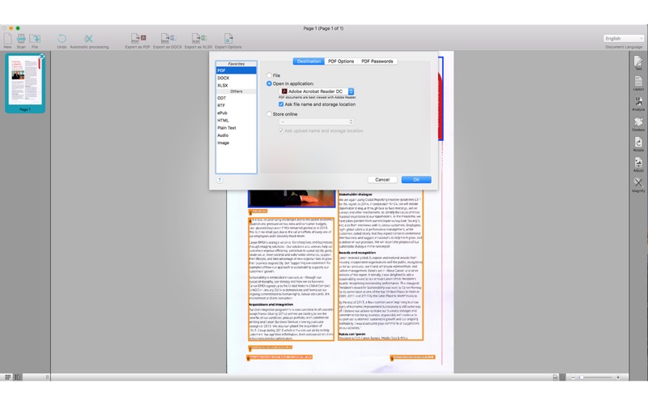648x405 pixels.
Task: Click the Deskew tool in right sidebar
Action: (x=638, y=122)
